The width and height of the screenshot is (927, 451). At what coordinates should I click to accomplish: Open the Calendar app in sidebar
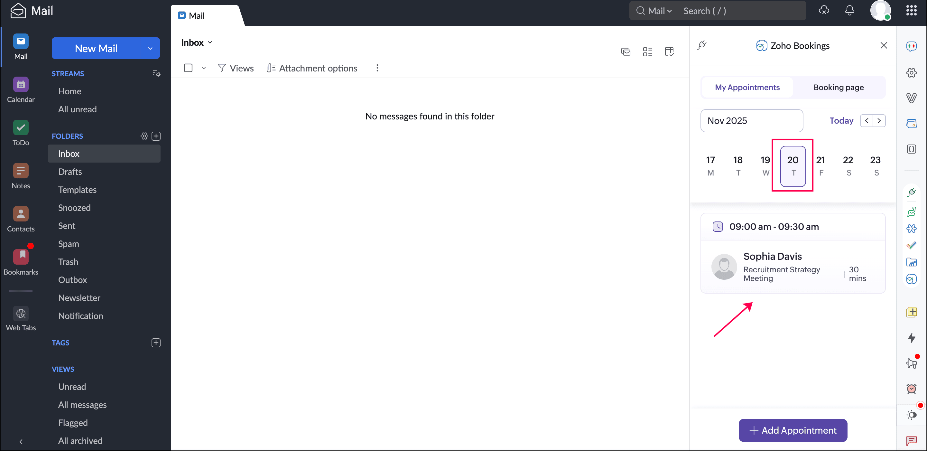point(21,85)
